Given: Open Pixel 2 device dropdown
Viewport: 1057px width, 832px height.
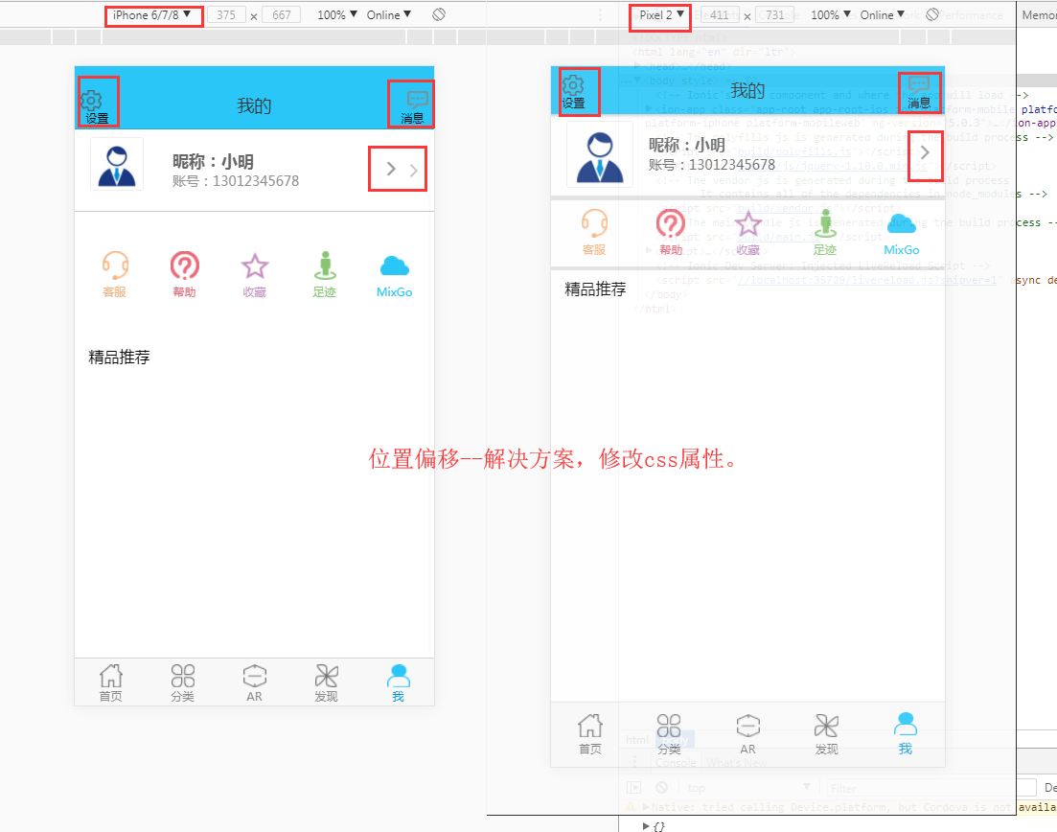Looking at the screenshot, I should point(661,14).
